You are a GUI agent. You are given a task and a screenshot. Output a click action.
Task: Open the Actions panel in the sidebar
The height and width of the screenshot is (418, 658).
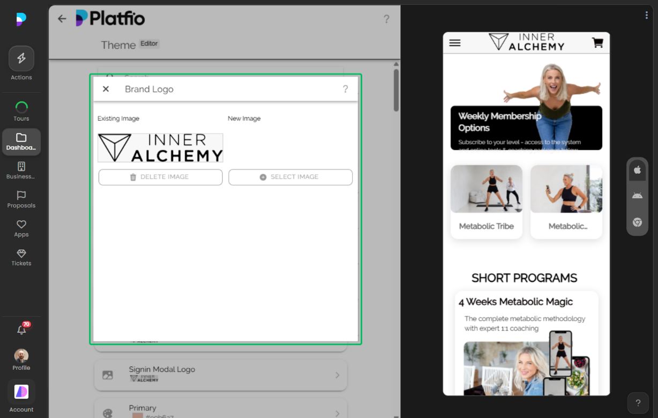coord(21,62)
